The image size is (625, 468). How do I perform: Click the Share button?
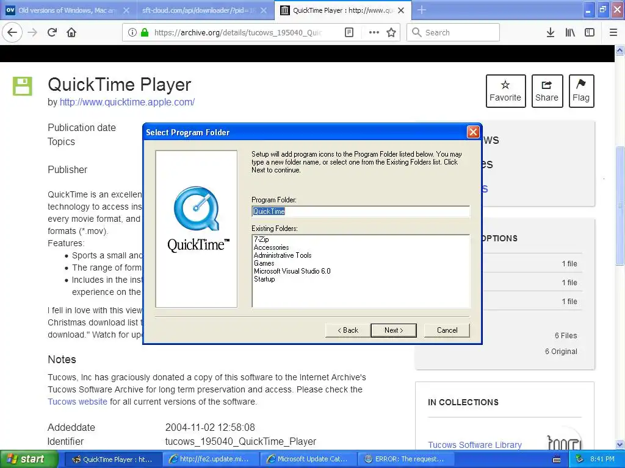click(x=547, y=91)
